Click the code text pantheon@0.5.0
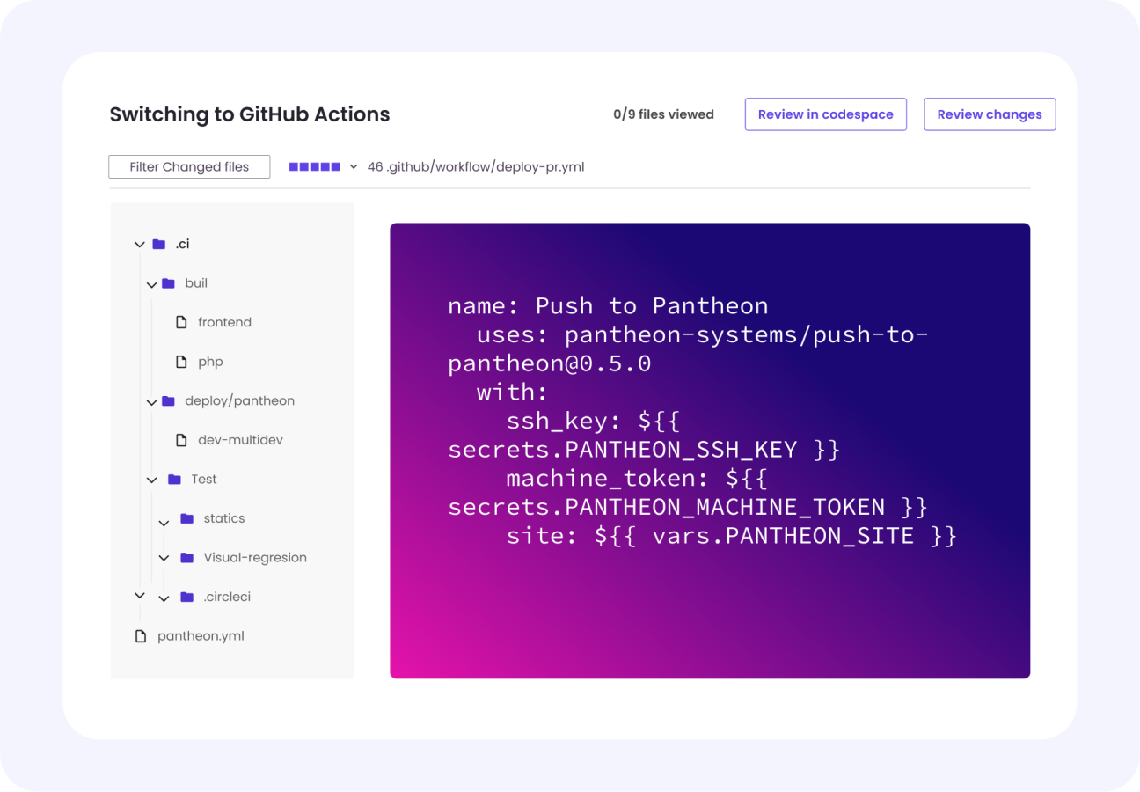The height and width of the screenshot is (792, 1140). 550,363
